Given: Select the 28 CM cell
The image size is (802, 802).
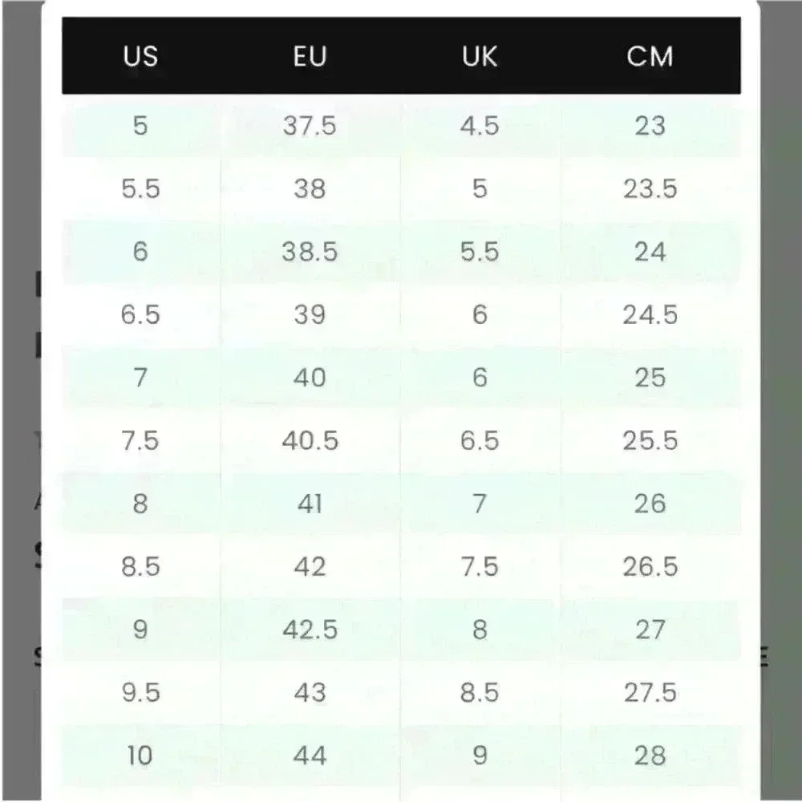Looking at the screenshot, I should 650,755.
